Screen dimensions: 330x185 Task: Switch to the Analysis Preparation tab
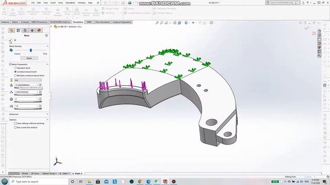coord(122,22)
